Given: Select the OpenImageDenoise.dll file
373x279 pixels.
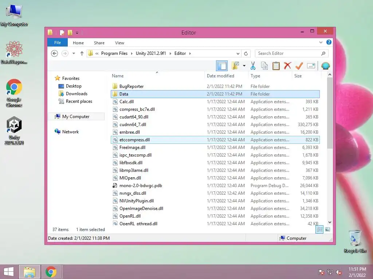Looking at the screenshot, I should click(215, 208).
